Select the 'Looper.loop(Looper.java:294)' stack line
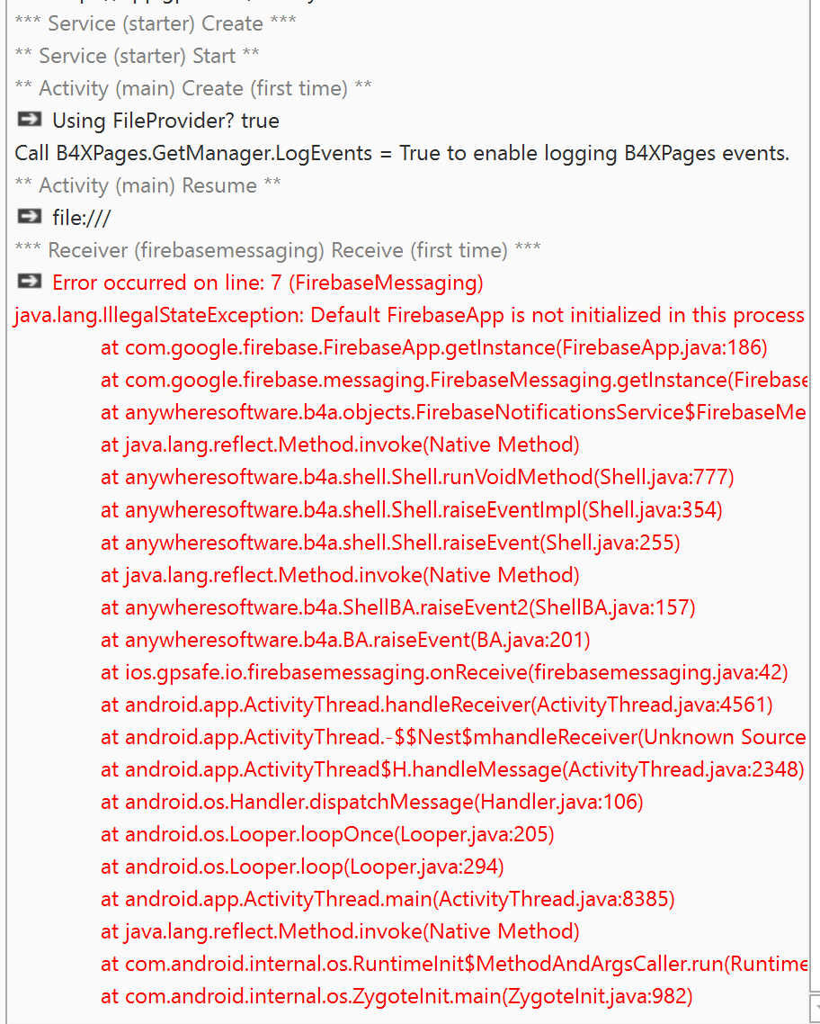The height and width of the screenshot is (1024, 820). 302,867
